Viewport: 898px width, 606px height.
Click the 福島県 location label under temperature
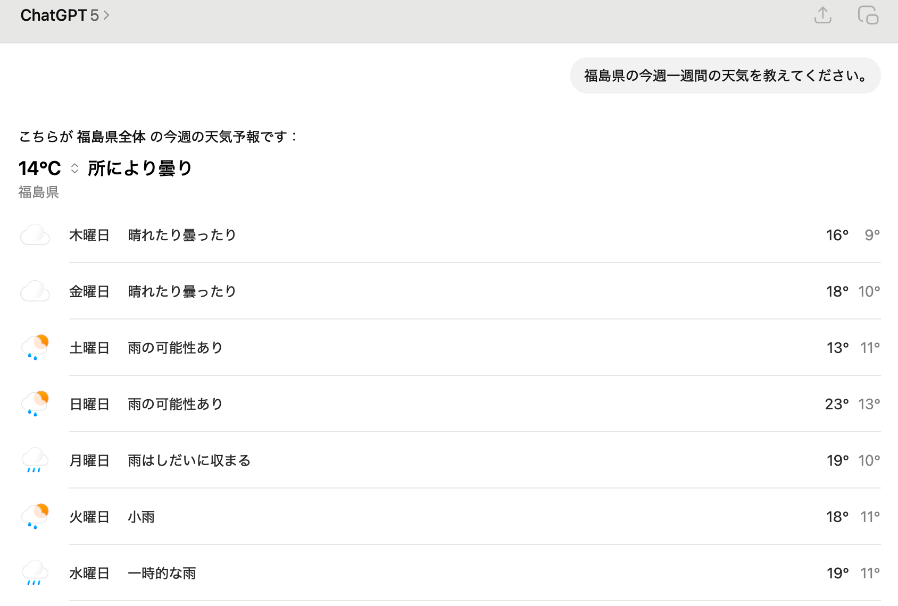(x=38, y=192)
